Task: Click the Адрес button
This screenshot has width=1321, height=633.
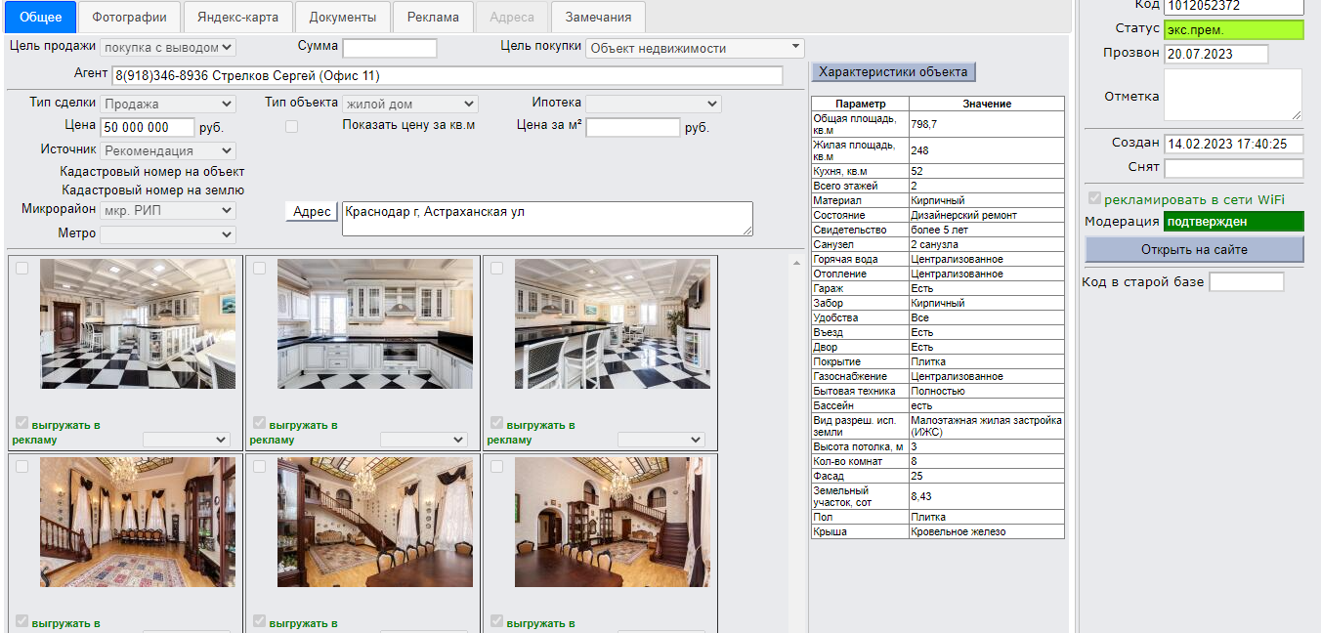Action: (312, 212)
